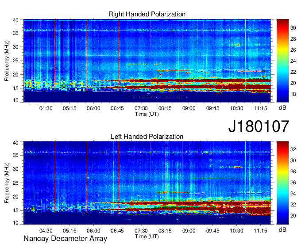Click "09:00" time tick on Left Handed plot
This screenshot has height=244, width=301.
(x=189, y=231)
